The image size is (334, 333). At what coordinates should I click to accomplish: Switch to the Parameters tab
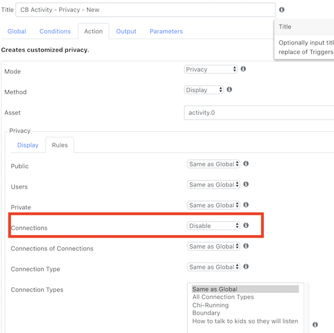pos(166,31)
